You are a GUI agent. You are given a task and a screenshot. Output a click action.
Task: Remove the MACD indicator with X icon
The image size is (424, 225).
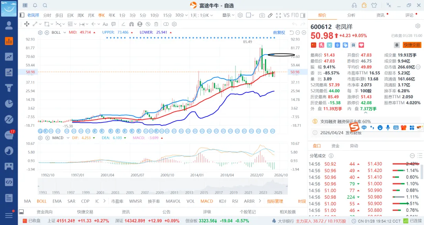[x=48, y=138]
